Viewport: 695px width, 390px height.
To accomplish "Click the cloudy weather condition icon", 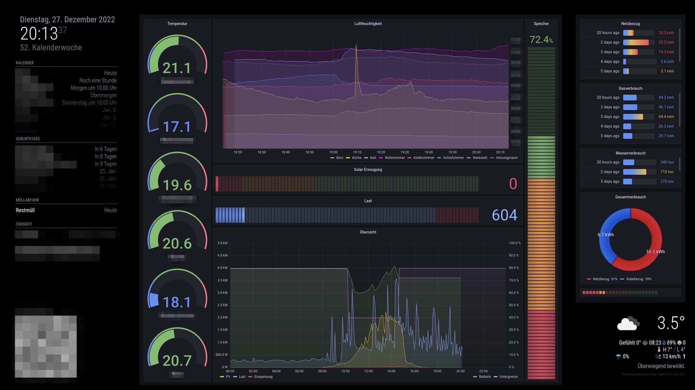I will tap(628, 324).
